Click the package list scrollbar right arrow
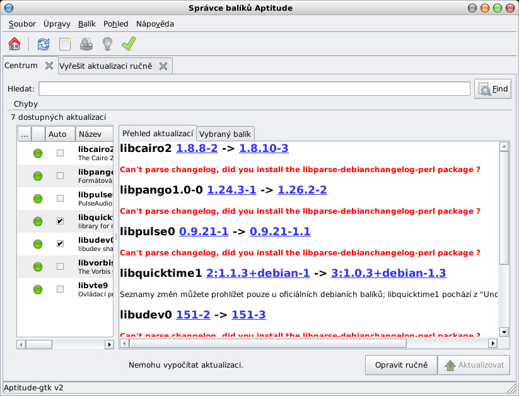Image resolution: width=519 pixels, height=396 pixels. coord(109,345)
